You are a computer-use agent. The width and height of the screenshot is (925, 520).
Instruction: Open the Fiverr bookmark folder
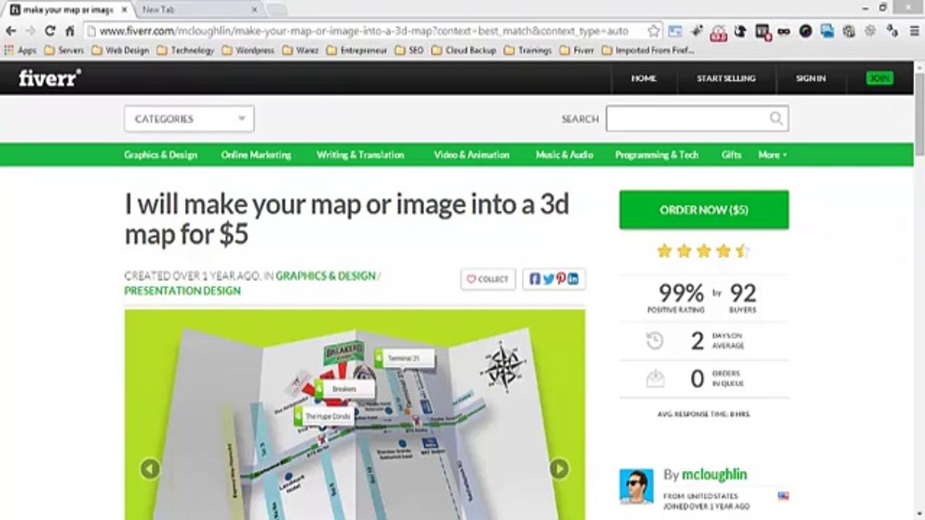(x=577, y=51)
